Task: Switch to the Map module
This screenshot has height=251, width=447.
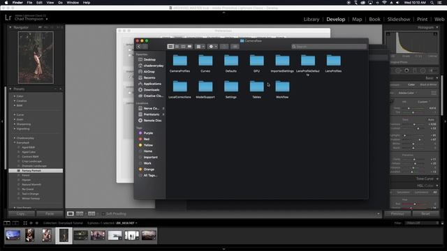Action: [x=357, y=20]
